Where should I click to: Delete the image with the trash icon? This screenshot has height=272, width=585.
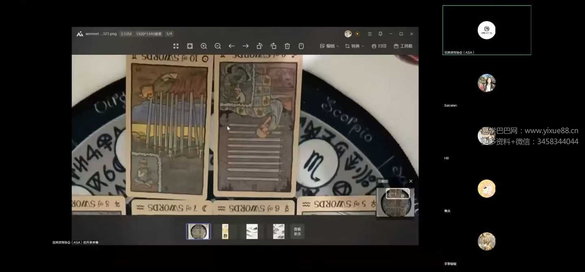coord(287,46)
